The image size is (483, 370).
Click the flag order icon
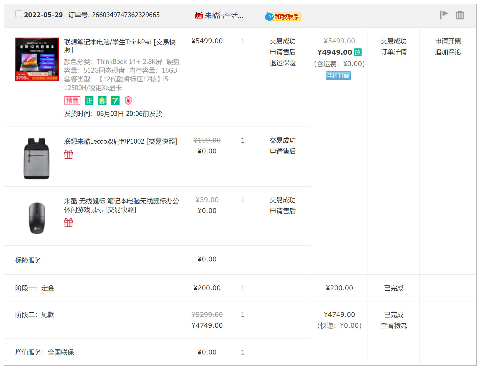pos(444,14)
